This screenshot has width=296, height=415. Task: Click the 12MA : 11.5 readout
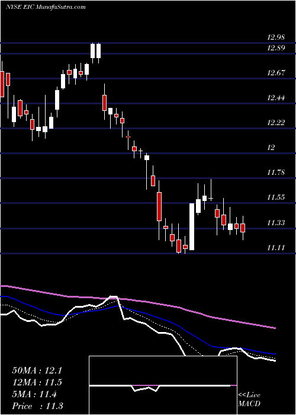point(37,382)
